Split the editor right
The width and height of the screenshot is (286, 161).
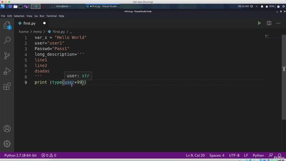click(269, 23)
